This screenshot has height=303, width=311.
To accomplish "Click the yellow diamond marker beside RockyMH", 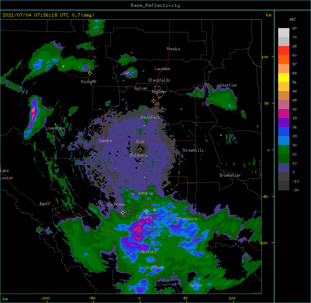I will point(90,73).
